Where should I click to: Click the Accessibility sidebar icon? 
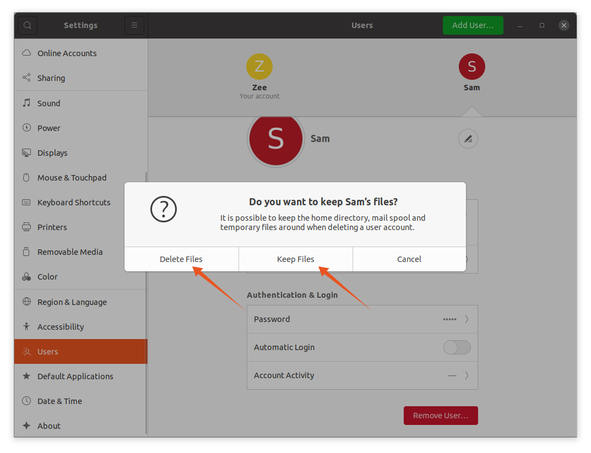[26, 326]
